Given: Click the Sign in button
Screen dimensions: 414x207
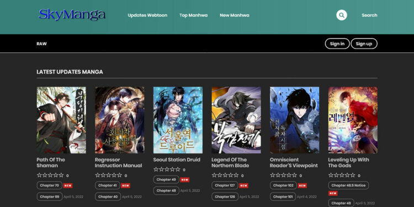Looking at the screenshot, I should [x=337, y=44].
